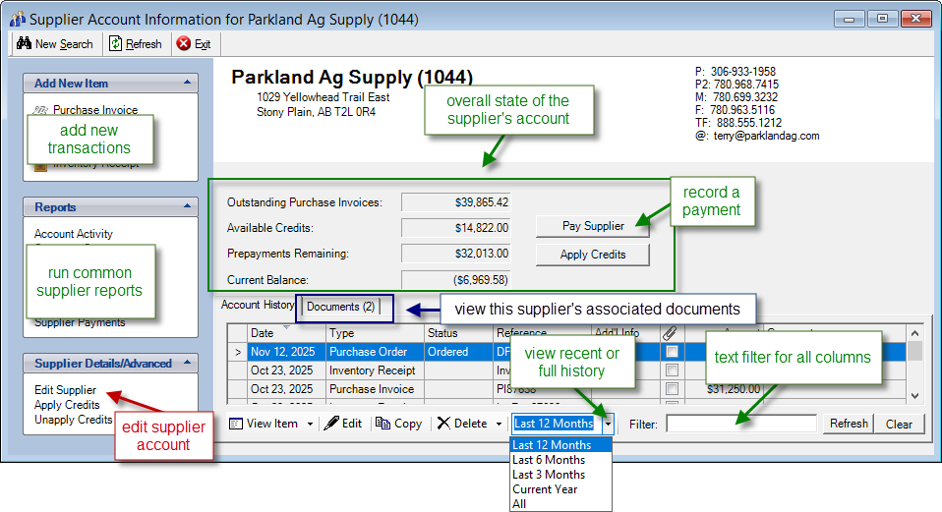
Task: Click the Purchase Invoice icon in Add New Item
Action: click(x=41, y=110)
